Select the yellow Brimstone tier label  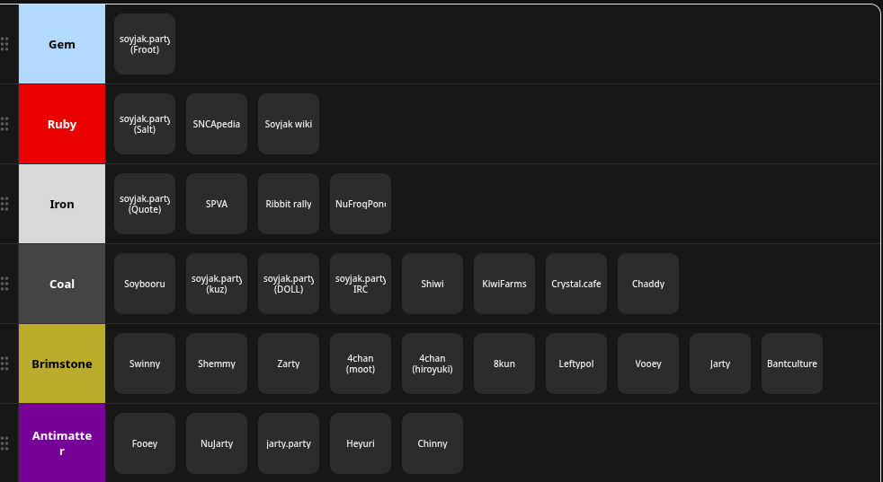click(x=62, y=364)
